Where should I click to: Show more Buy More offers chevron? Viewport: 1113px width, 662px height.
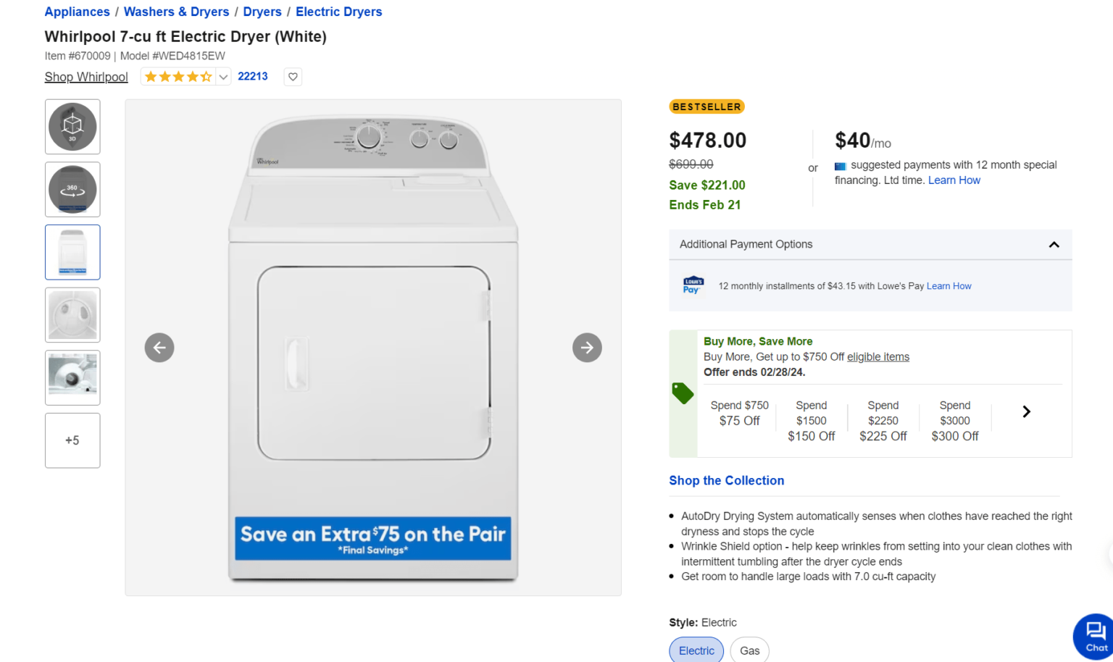1026,411
